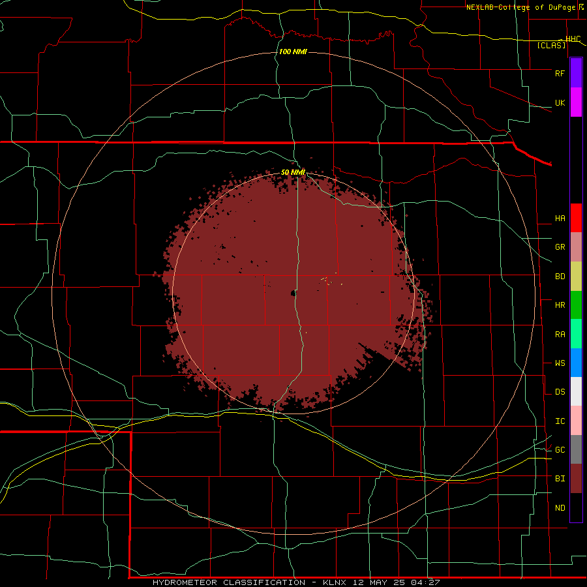
Task: Click the pink GR legend color swatch
Action: click(x=576, y=247)
